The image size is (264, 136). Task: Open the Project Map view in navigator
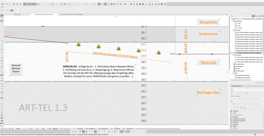point(253,16)
